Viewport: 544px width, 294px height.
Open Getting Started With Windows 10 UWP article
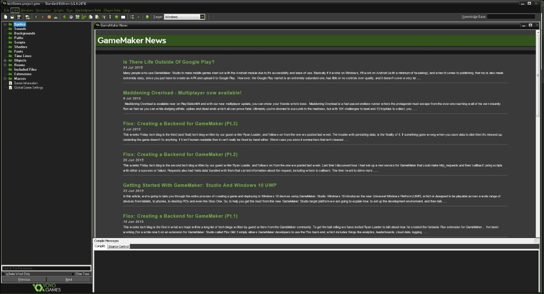(x=200, y=185)
